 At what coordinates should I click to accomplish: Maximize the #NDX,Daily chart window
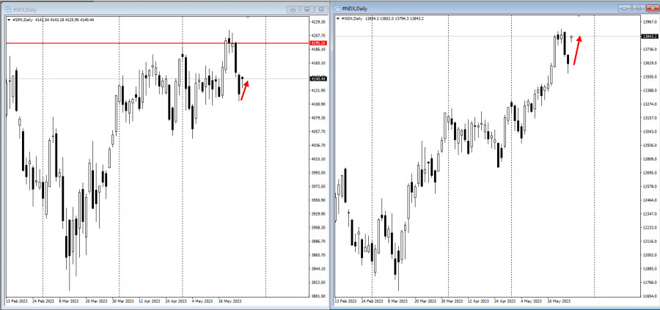click(639, 8)
